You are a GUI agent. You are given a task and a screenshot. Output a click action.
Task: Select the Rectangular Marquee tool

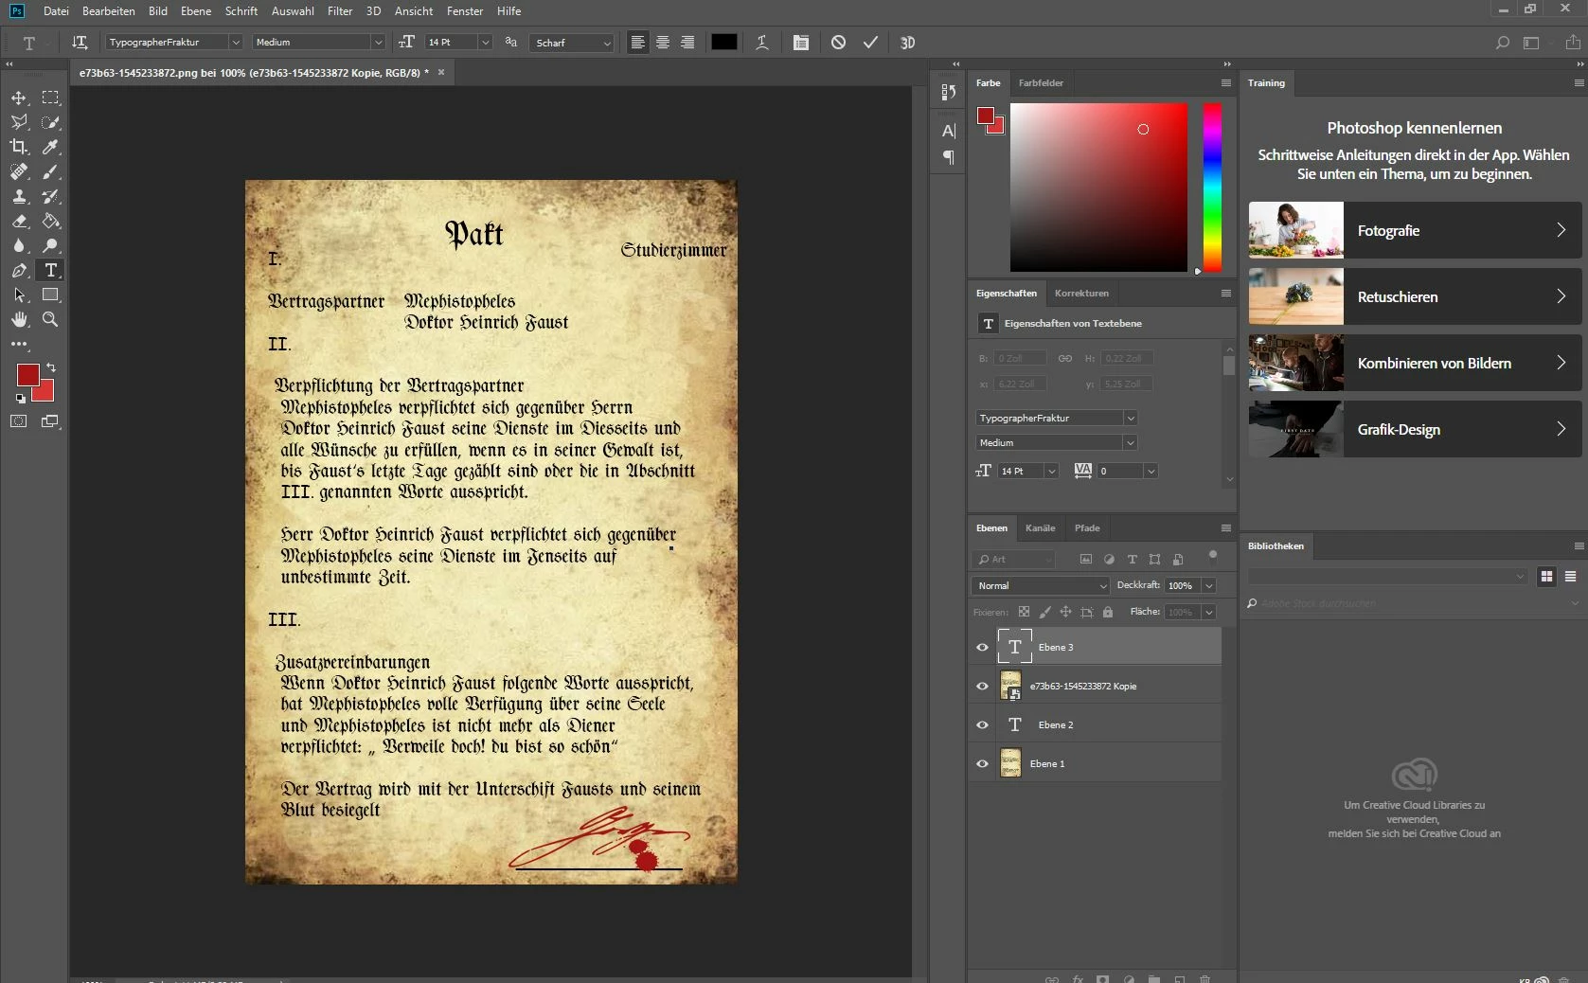point(50,98)
